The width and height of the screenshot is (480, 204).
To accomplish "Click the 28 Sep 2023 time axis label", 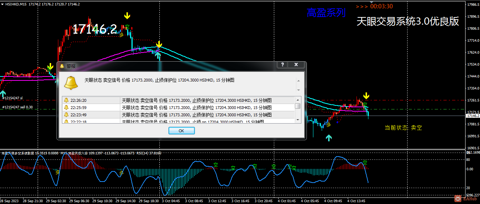I will click(9, 201).
